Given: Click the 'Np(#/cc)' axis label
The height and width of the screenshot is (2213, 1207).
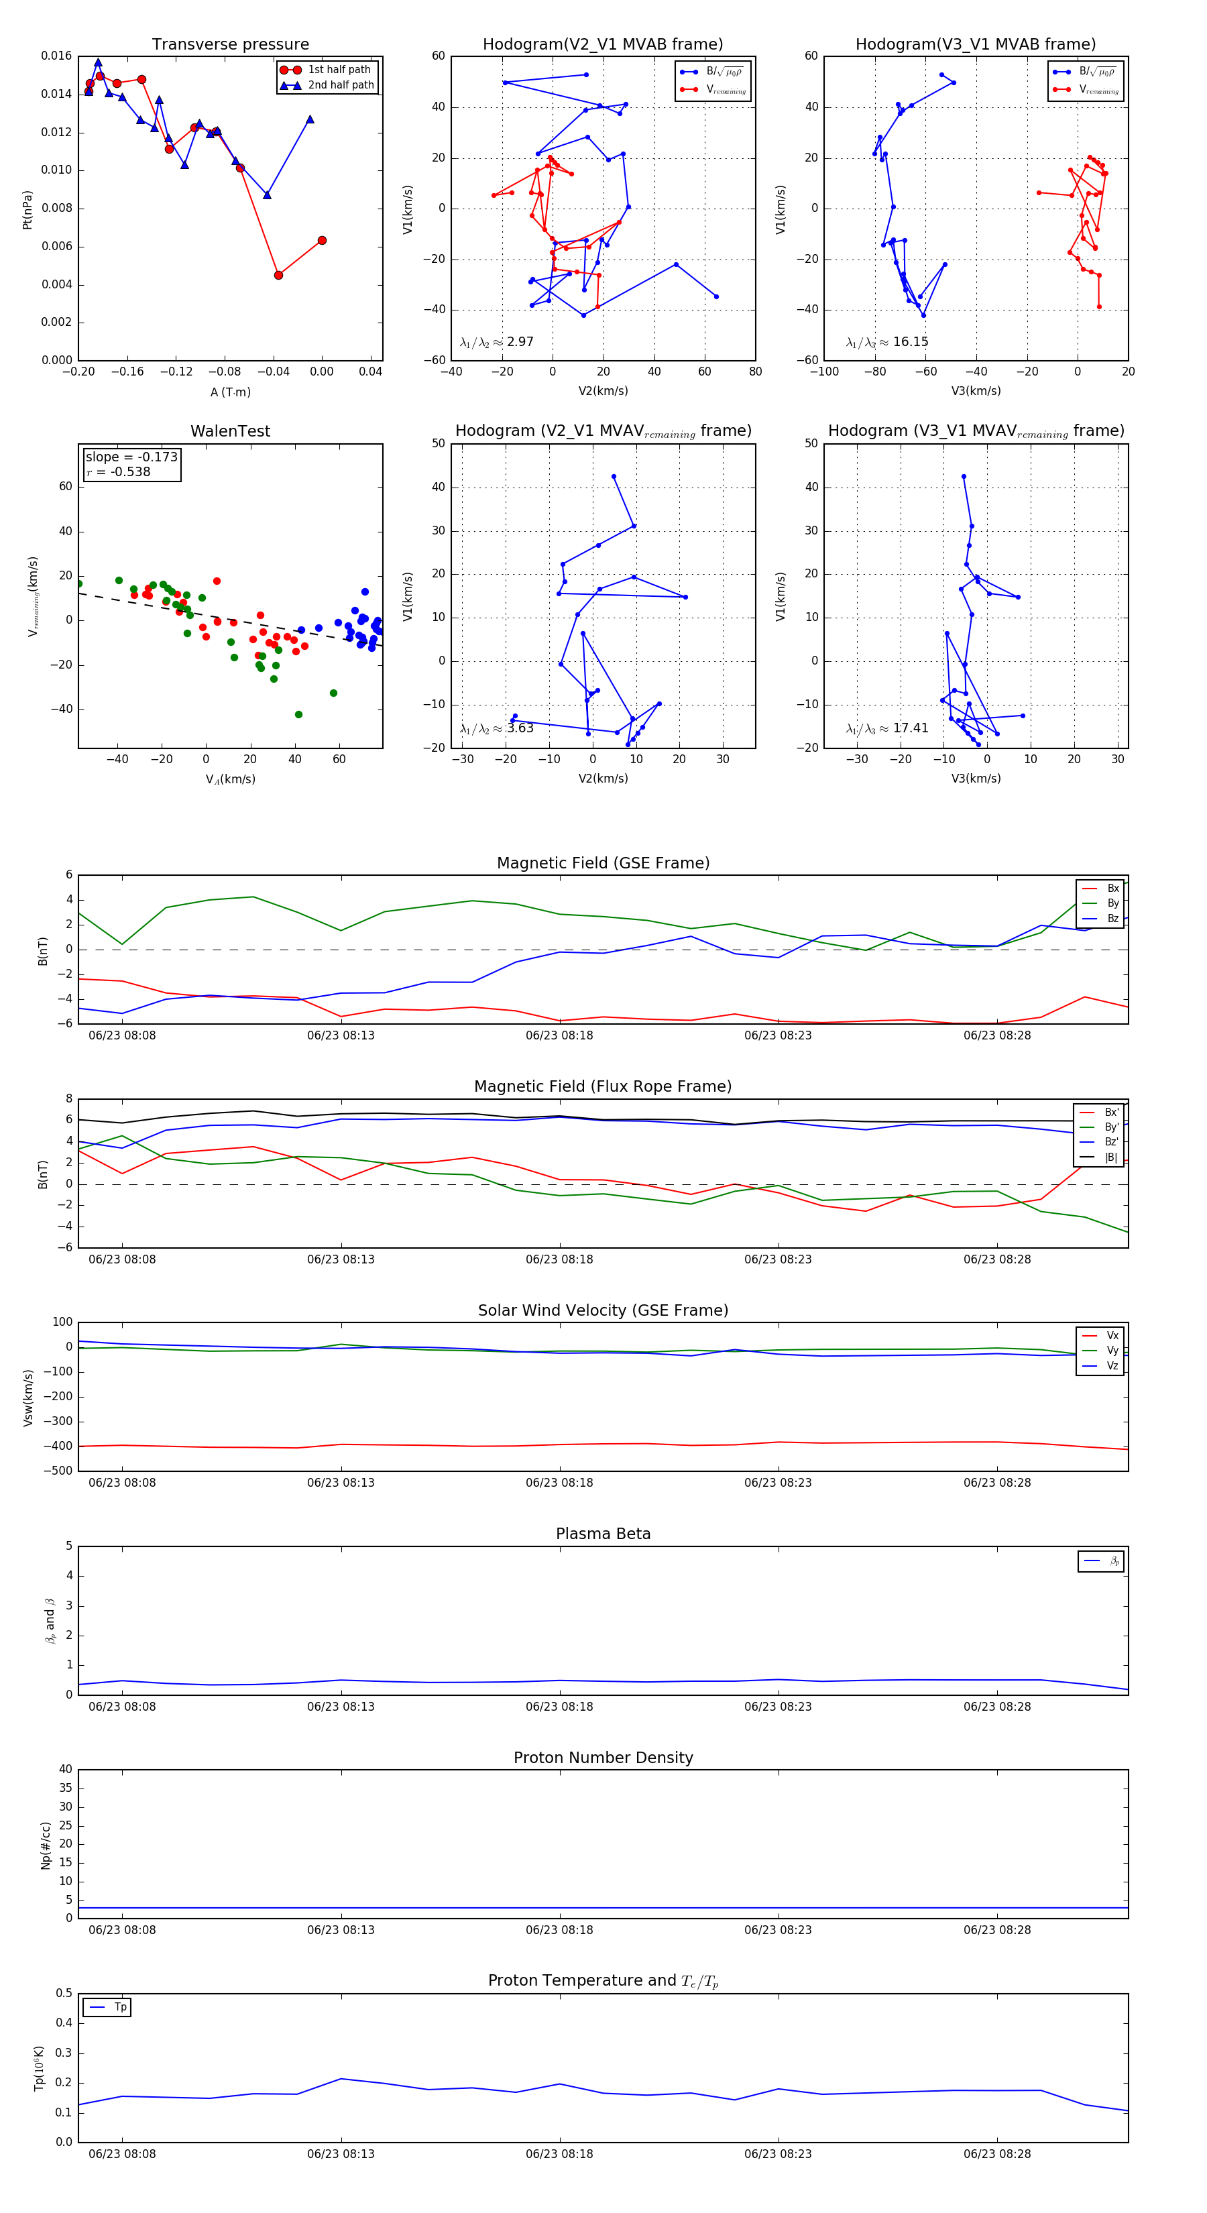Looking at the screenshot, I should (46, 1846).
